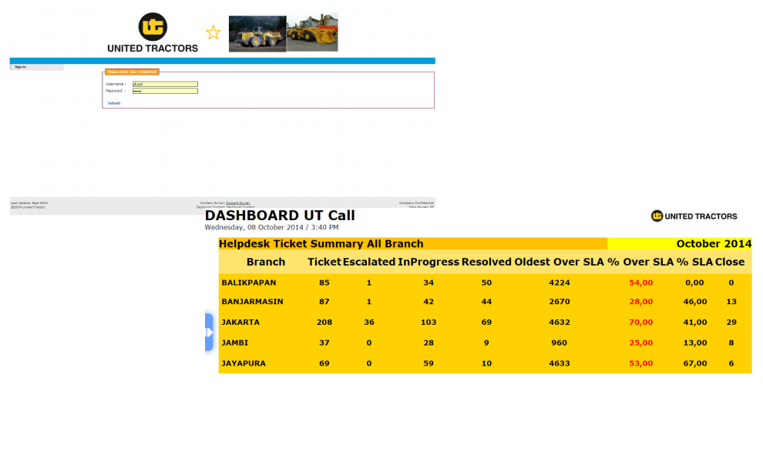Open the second loader photo by the building

point(312,32)
